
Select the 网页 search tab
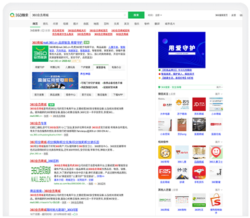(35, 24)
